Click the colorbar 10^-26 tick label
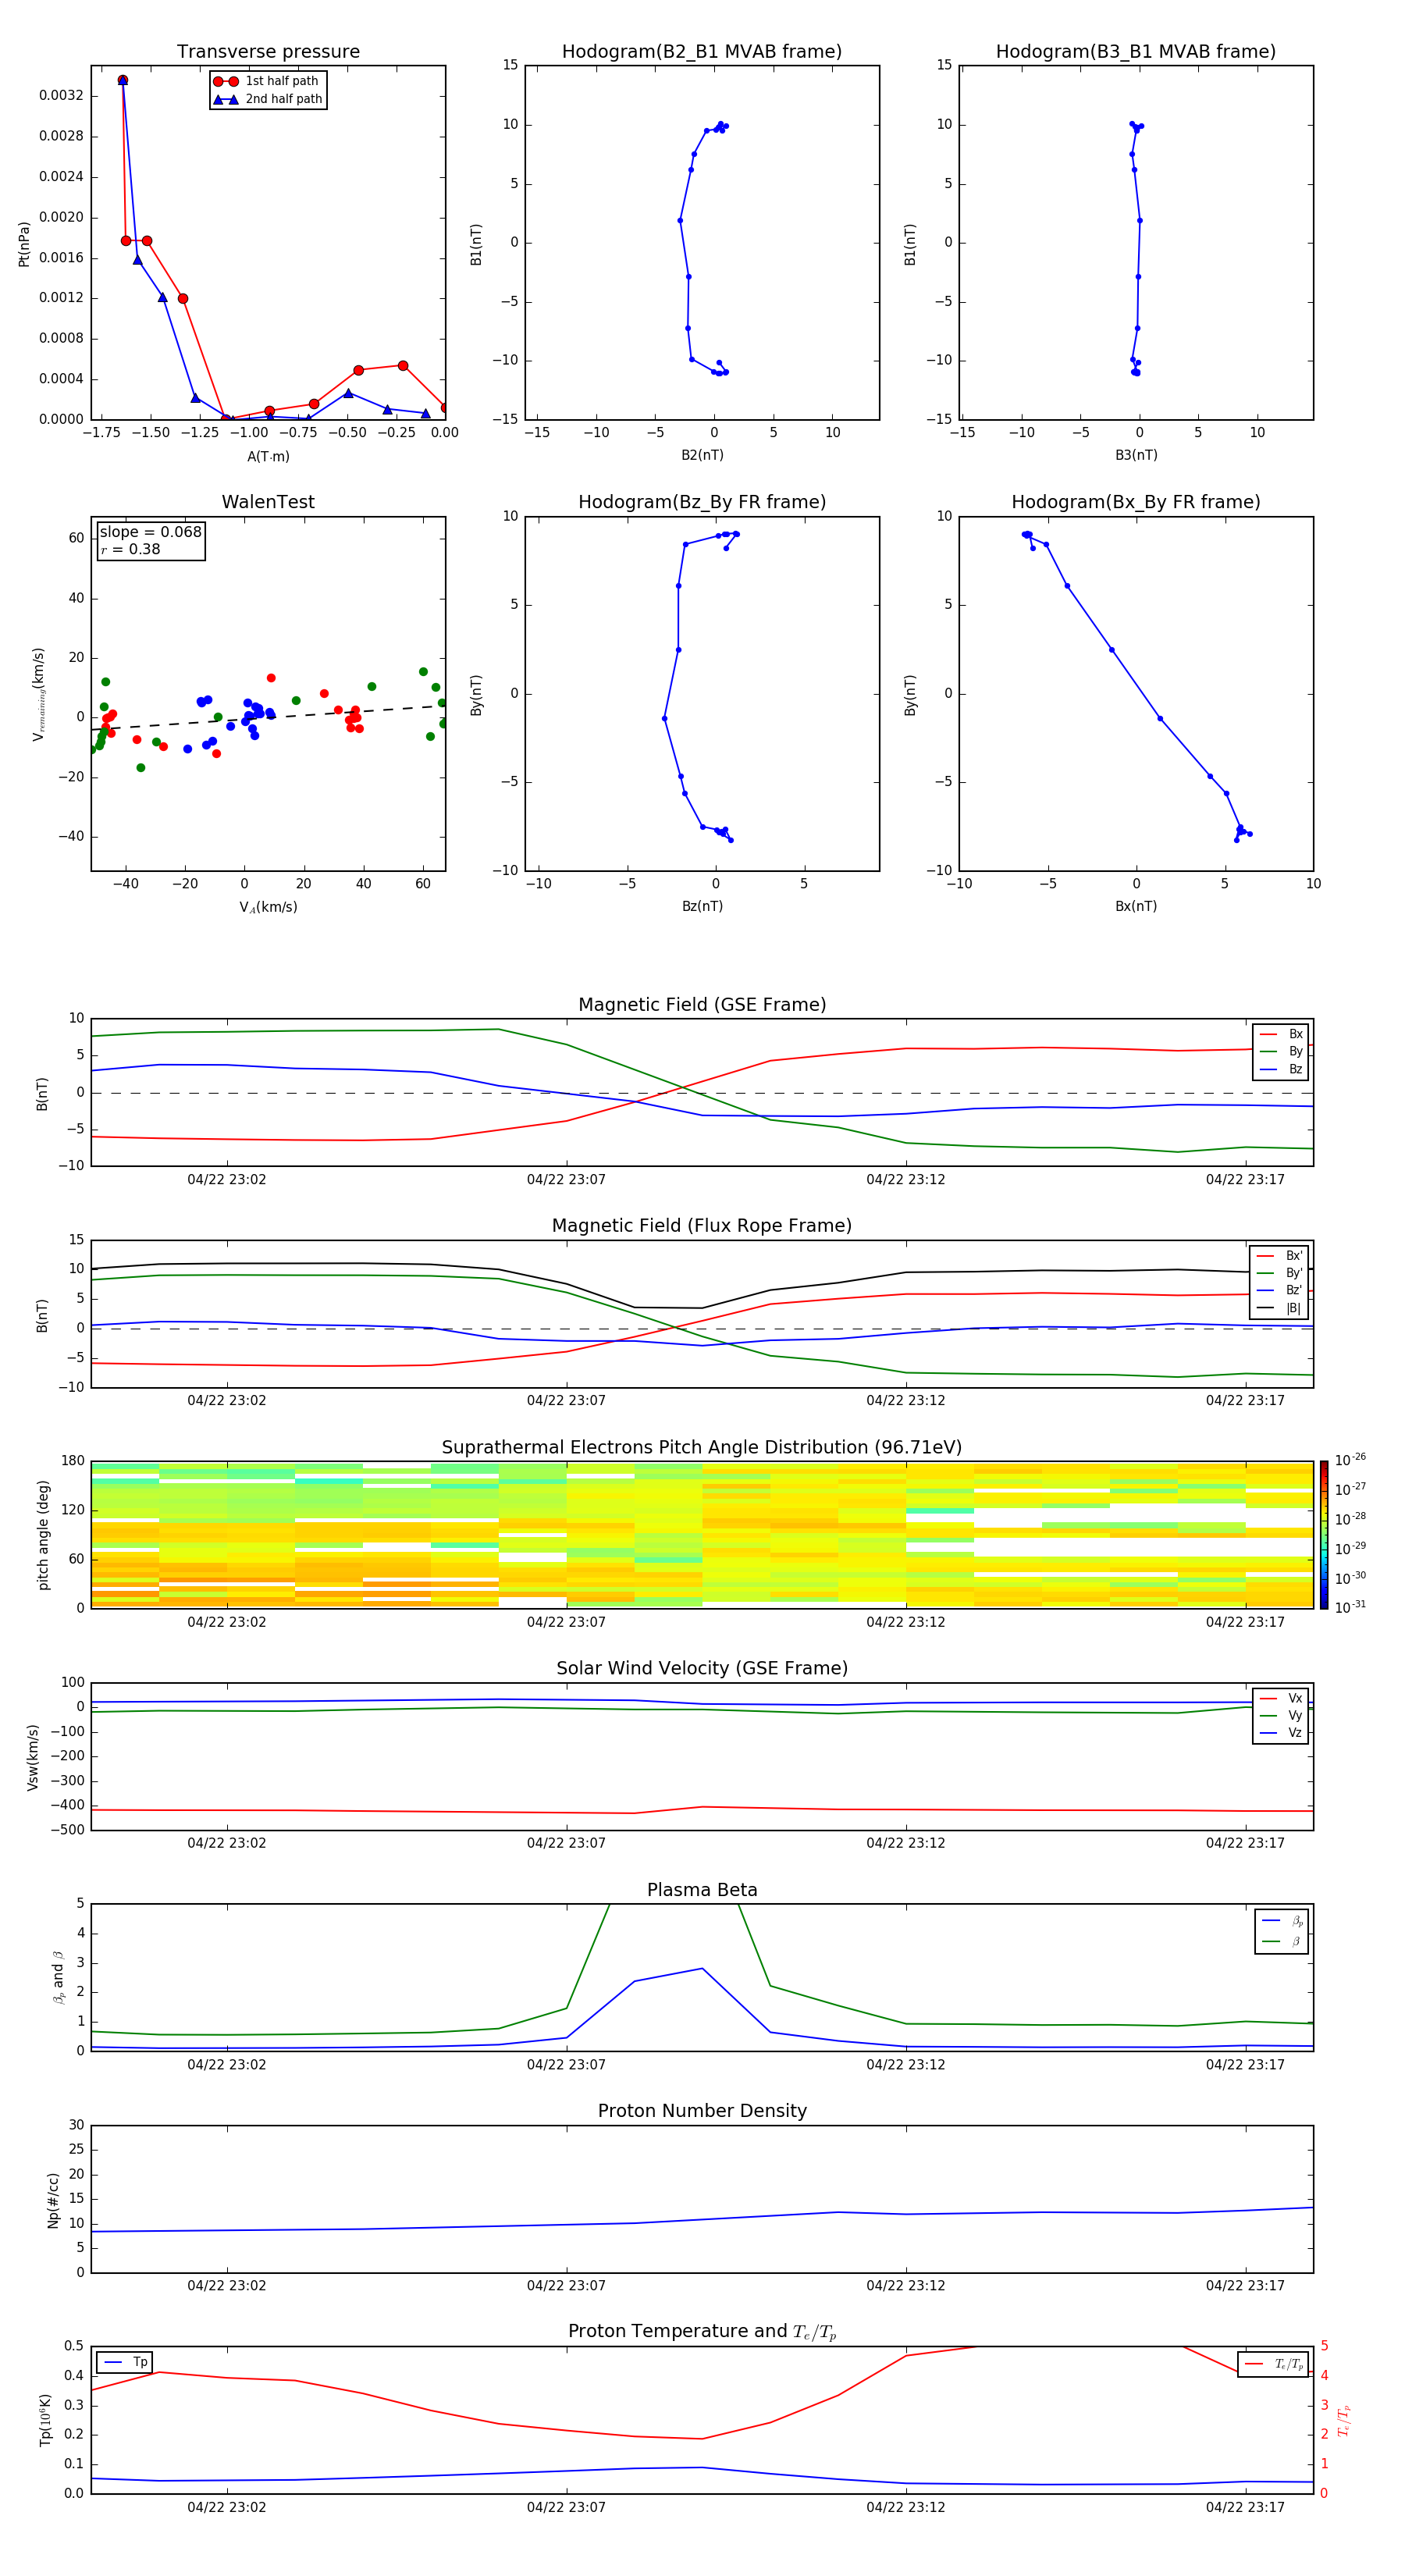 1350,1460
